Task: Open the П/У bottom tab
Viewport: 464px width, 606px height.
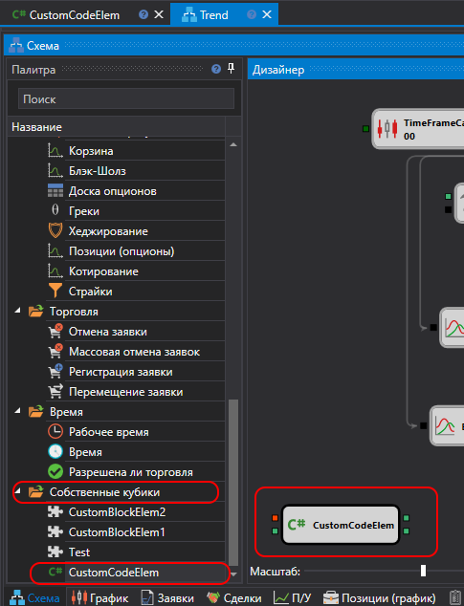Action: pyautogui.click(x=292, y=598)
